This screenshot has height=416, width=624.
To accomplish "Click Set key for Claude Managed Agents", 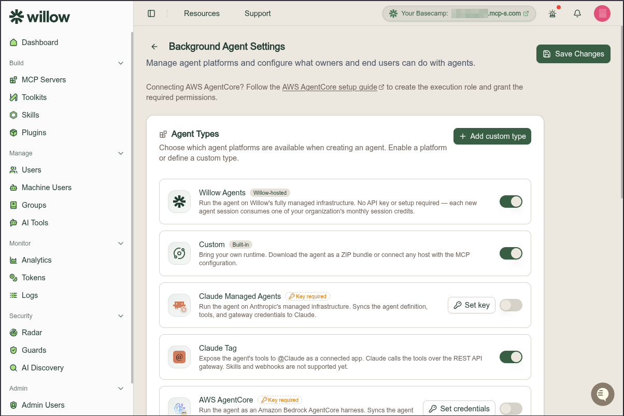I will pos(472,305).
